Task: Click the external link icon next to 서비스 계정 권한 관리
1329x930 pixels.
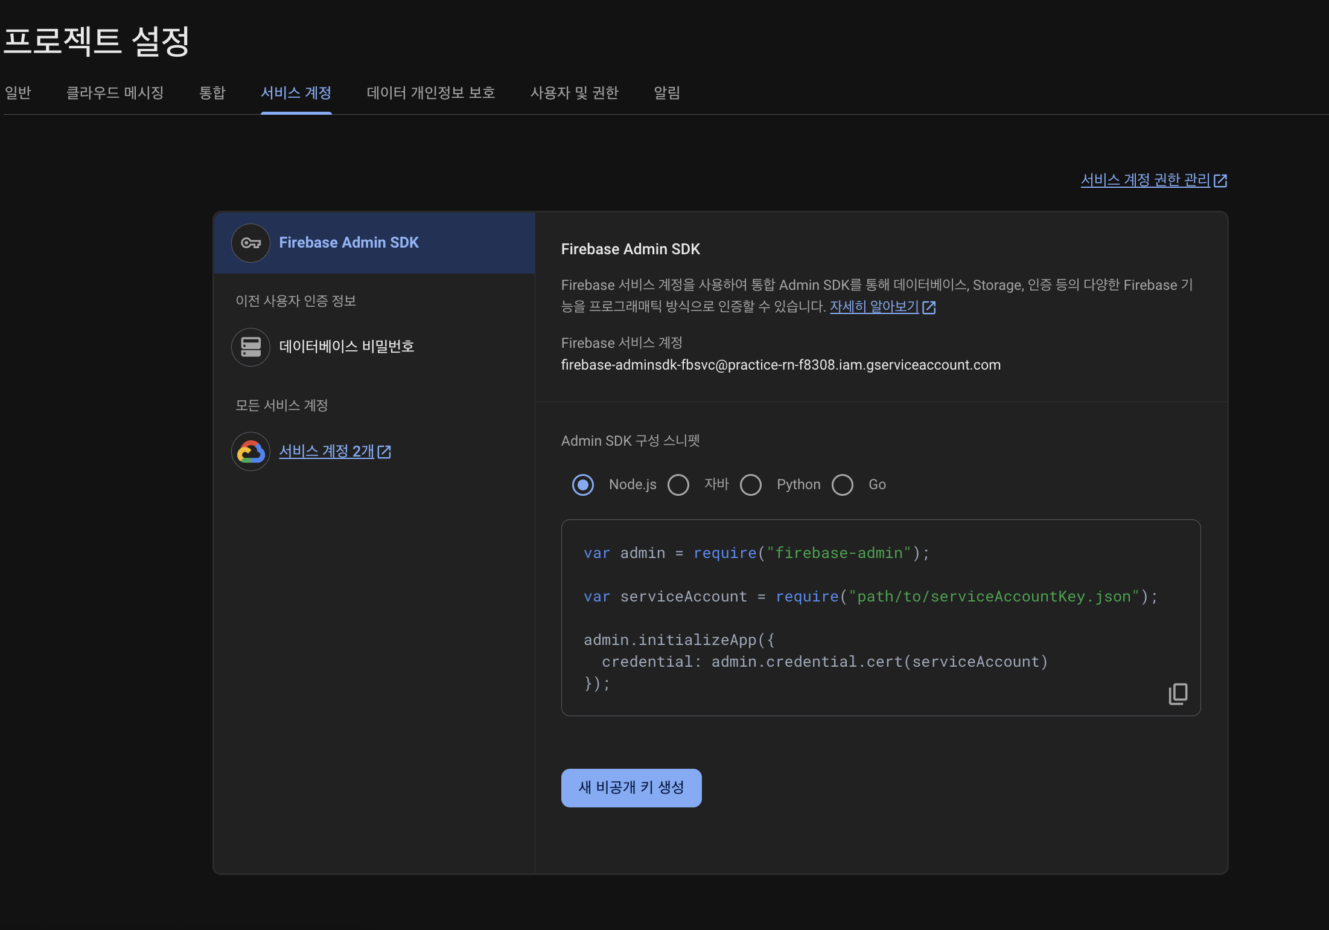Action: [x=1220, y=181]
